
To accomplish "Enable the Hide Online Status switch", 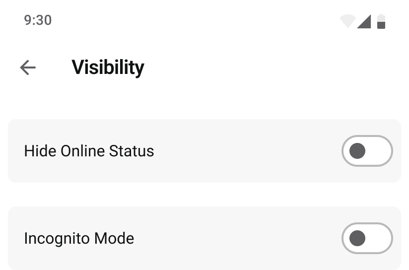I will click(x=367, y=151).
